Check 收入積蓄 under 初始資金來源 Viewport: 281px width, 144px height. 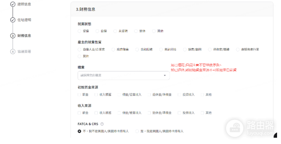click(x=96, y=95)
